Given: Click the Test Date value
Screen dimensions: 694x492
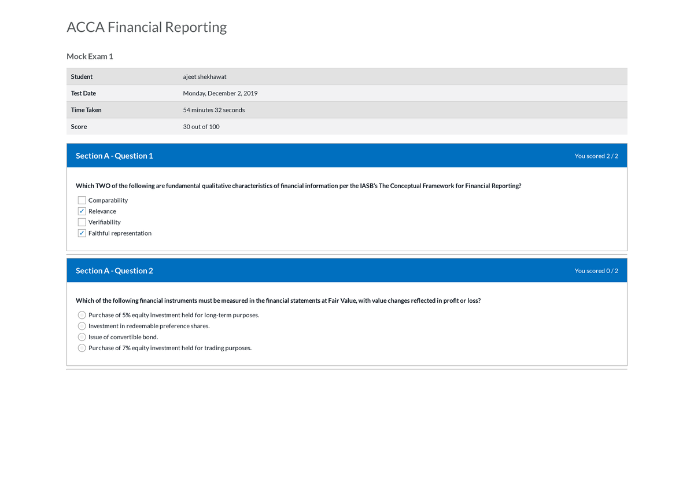Looking at the screenshot, I should (x=220, y=93).
